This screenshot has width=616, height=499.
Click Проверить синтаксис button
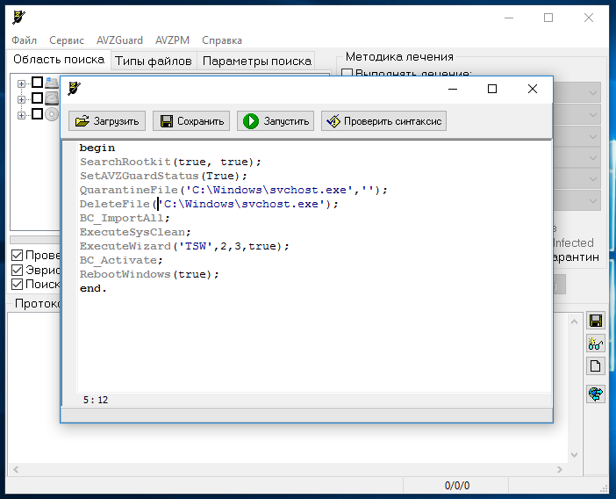[x=383, y=121]
